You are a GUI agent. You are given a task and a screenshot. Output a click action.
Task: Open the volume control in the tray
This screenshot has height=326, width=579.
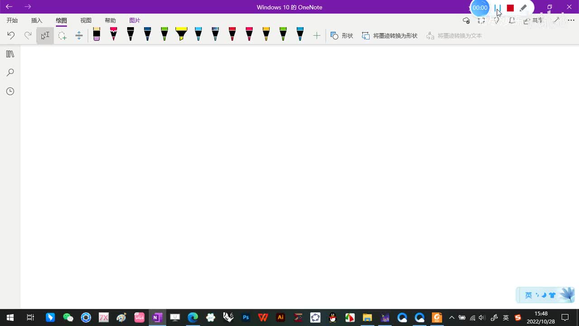click(482, 317)
